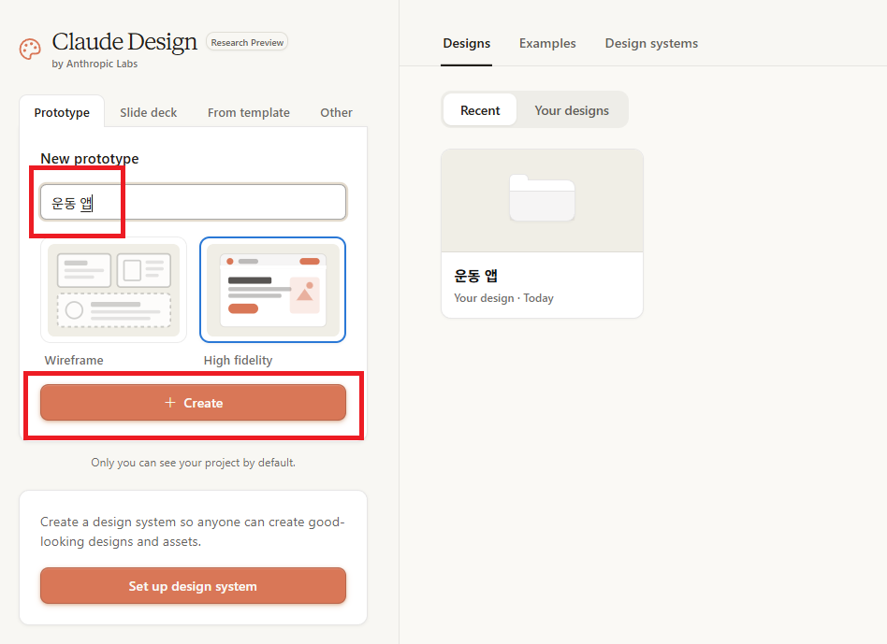This screenshot has width=887, height=644.
Task: Click the Claude Design heading
Action: [x=124, y=42]
